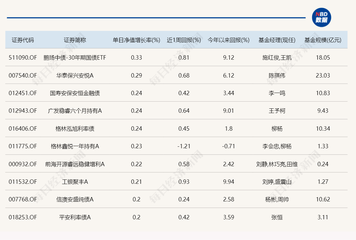Select code 018253.OF

23,217
